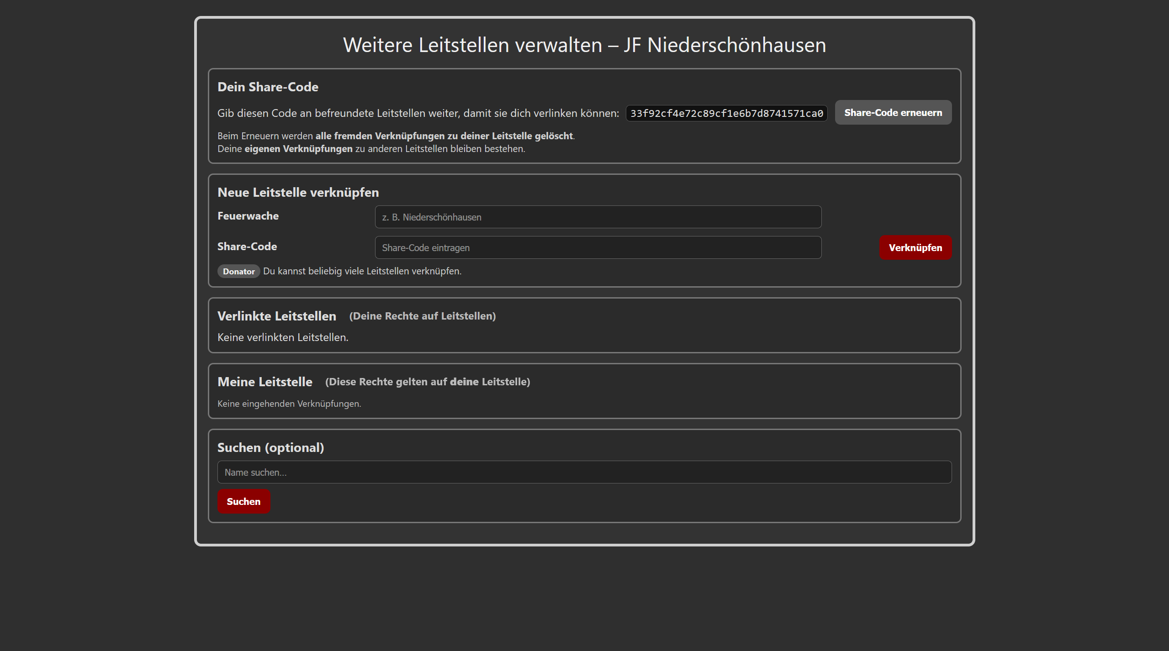Focus the Feuerwache input field
Screen dimensions: 1169x651
[x=598, y=217]
